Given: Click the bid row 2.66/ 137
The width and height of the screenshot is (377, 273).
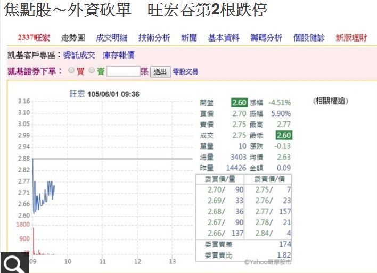Looking at the screenshot, I should tap(226, 233).
